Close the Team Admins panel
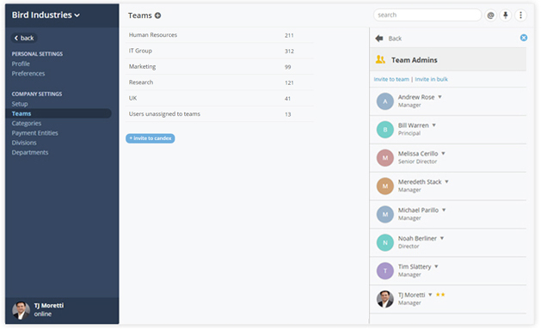Screen dimensions: 541x329 point(524,38)
